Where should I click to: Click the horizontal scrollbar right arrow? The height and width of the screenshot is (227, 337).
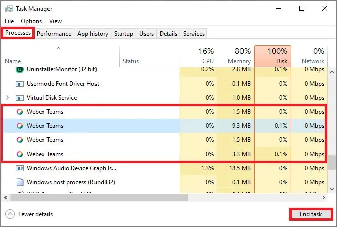pyautogui.click(x=324, y=198)
